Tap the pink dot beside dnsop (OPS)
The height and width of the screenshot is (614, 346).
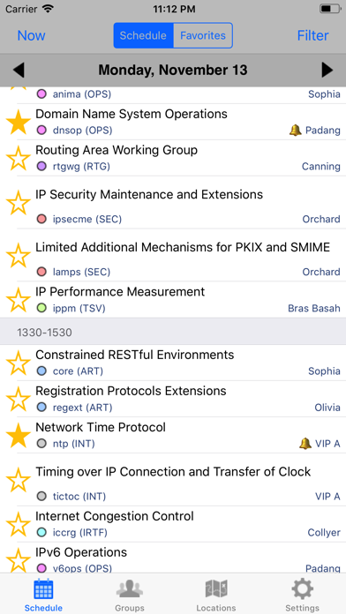coord(41,131)
